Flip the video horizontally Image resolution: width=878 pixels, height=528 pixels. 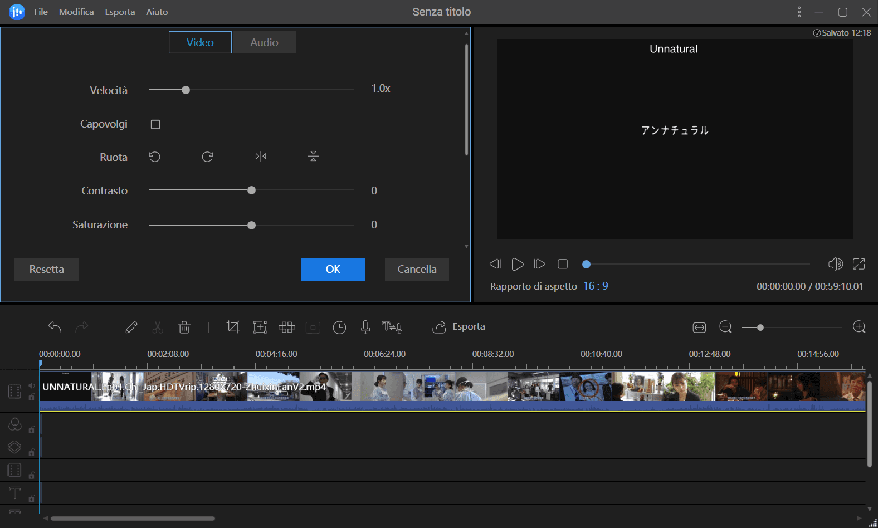pos(261,157)
